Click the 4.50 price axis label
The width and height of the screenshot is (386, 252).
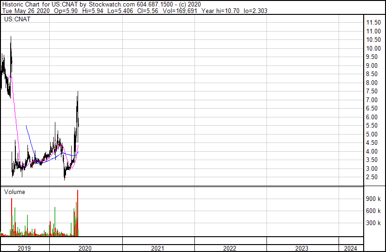(372, 142)
